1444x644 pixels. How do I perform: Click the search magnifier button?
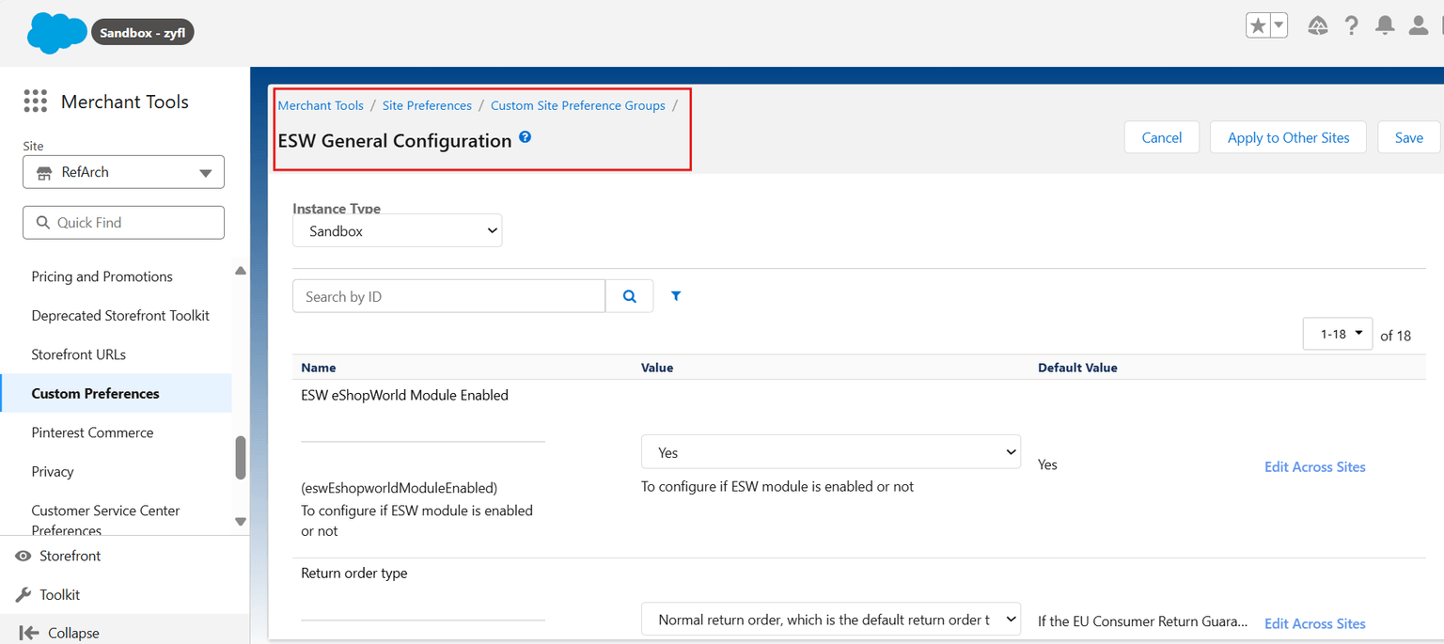(x=630, y=296)
